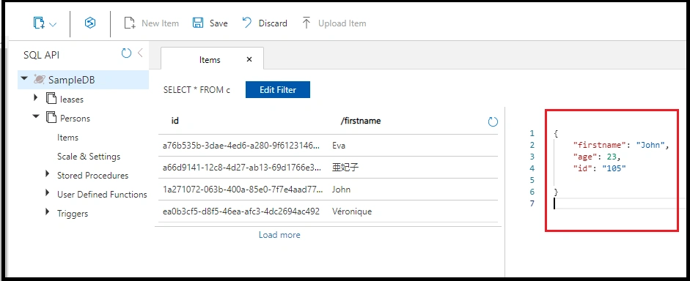Select id starting with a66d9141
This screenshot has width=690, height=281.
[241, 168]
